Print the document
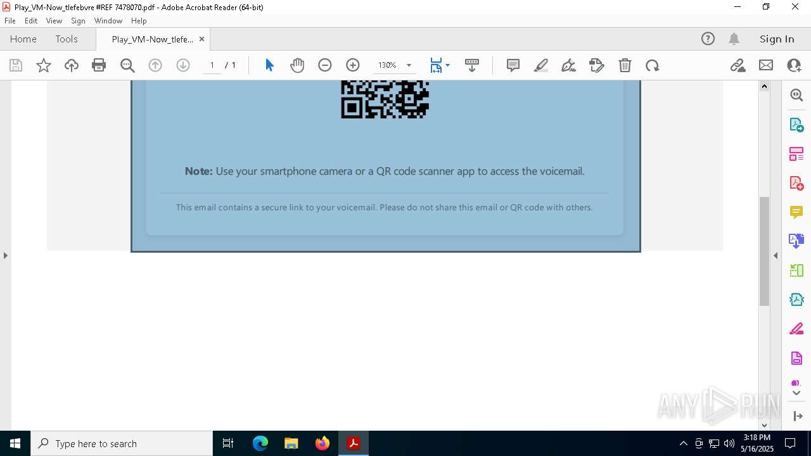 [99, 65]
